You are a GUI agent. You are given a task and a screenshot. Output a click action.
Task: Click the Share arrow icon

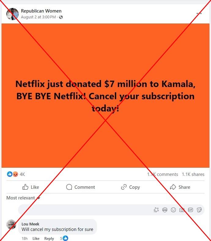(173, 187)
